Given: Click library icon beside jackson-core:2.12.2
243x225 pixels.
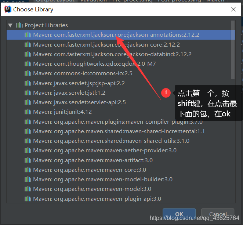Looking at the screenshot, I should coord(28,45).
